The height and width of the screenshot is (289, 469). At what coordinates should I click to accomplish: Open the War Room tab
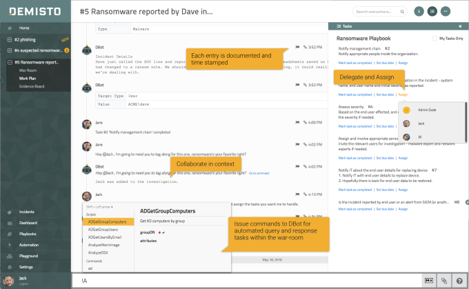tap(28, 70)
